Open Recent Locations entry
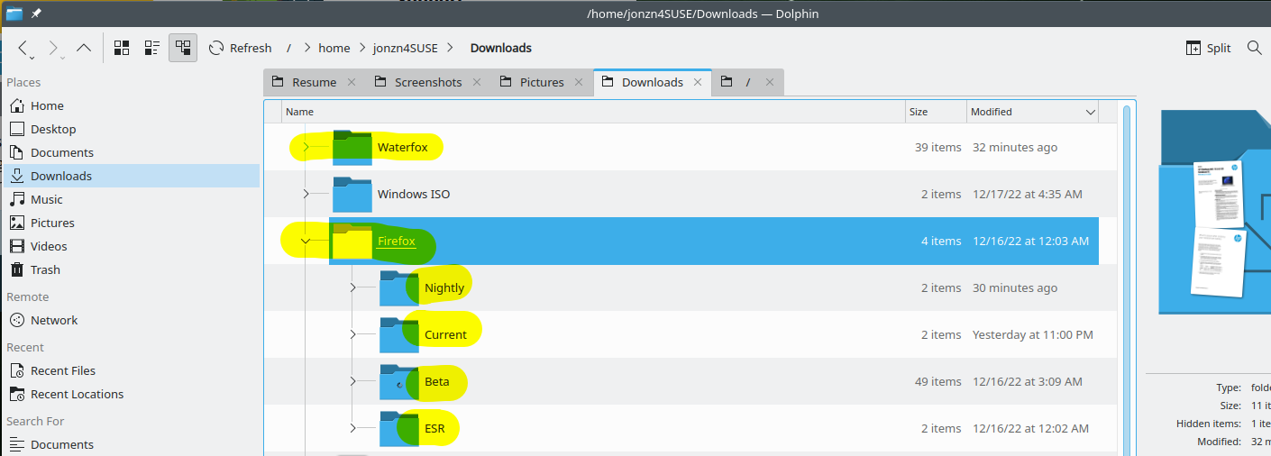 coord(130,394)
